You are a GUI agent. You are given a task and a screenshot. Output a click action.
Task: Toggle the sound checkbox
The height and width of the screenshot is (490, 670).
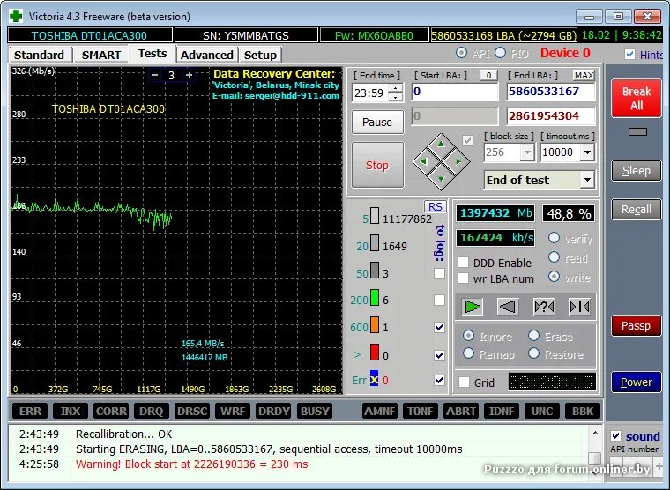(x=615, y=436)
